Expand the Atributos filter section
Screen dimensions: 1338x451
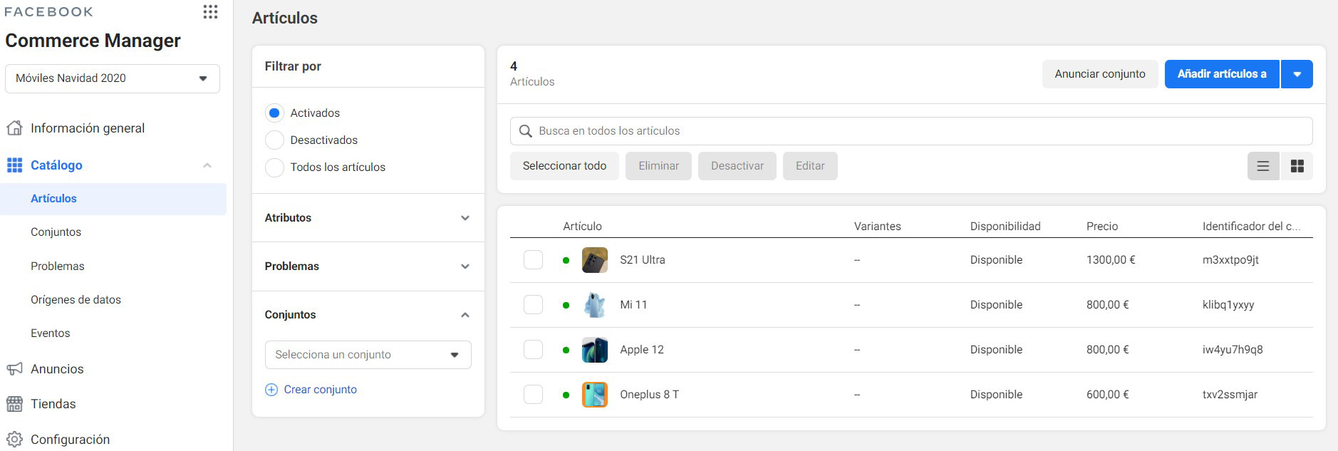point(465,218)
